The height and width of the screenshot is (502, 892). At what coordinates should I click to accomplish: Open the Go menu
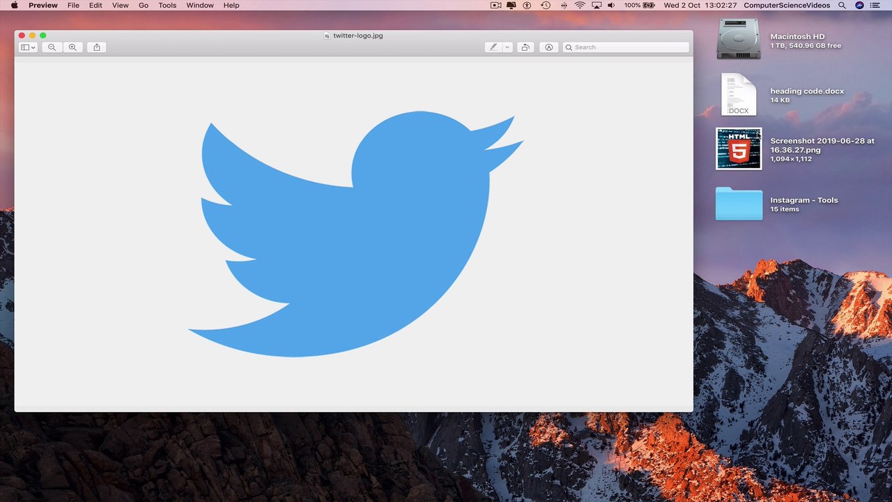point(144,5)
